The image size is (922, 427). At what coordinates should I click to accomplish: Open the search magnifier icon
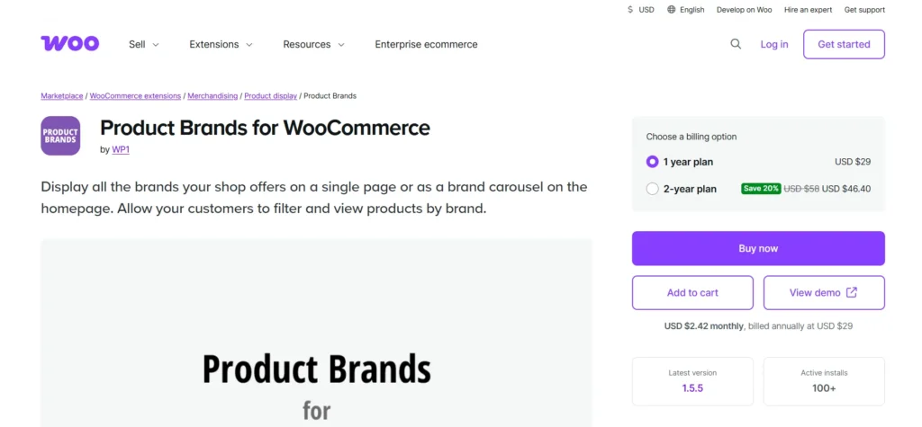pos(736,44)
